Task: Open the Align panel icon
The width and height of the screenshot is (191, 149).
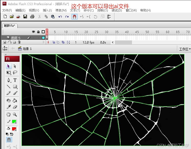Action: (x=109, y=17)
